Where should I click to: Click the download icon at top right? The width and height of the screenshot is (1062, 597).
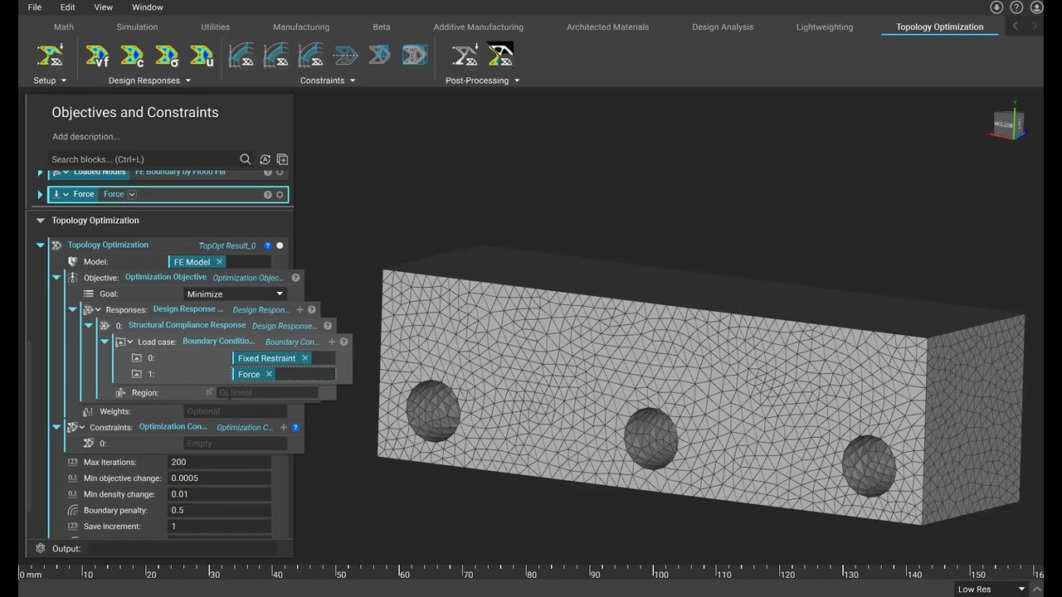(x=997, y=7)
